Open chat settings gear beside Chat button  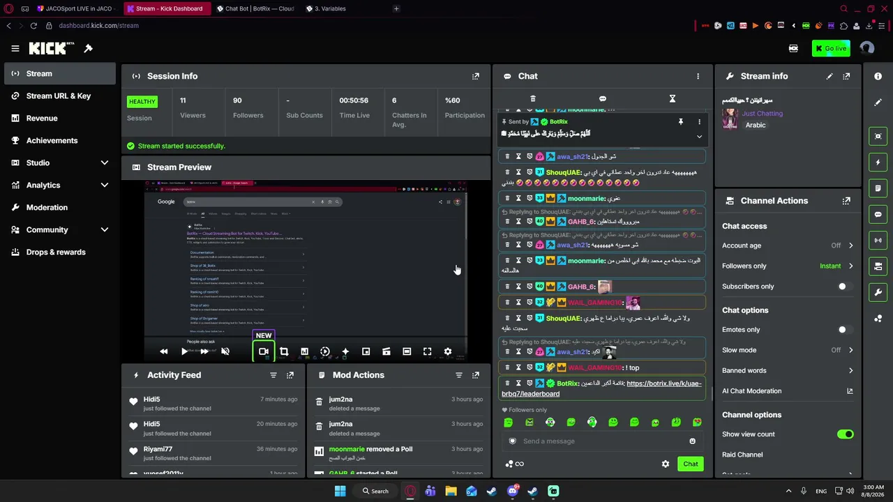point(666,464)
